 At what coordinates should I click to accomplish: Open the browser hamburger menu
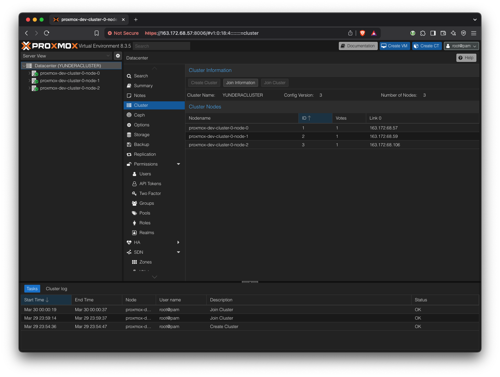pyautogui.click(x=474, y=33)
